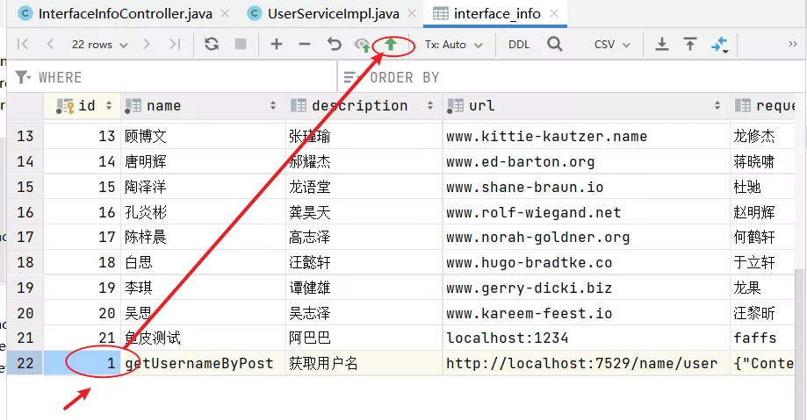Viewport: 807px width, 420px height.
Task: Click the import data upload icon
Action: (x=690, y=44)
